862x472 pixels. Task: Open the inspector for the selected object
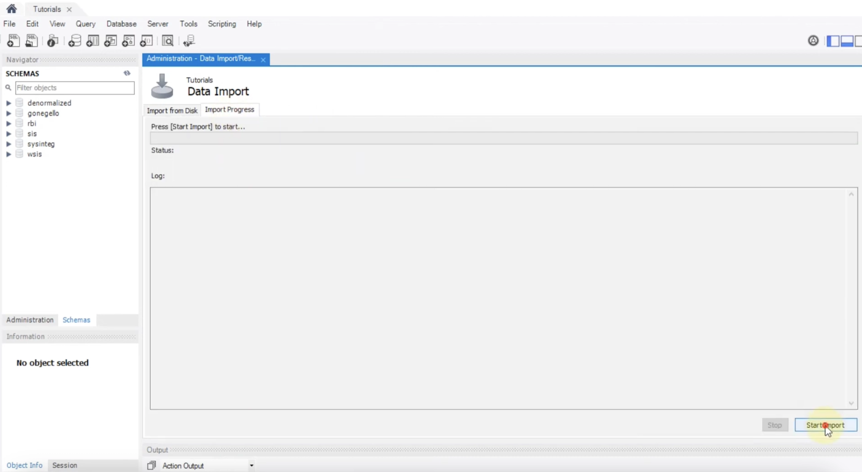[x=52, y=41]
